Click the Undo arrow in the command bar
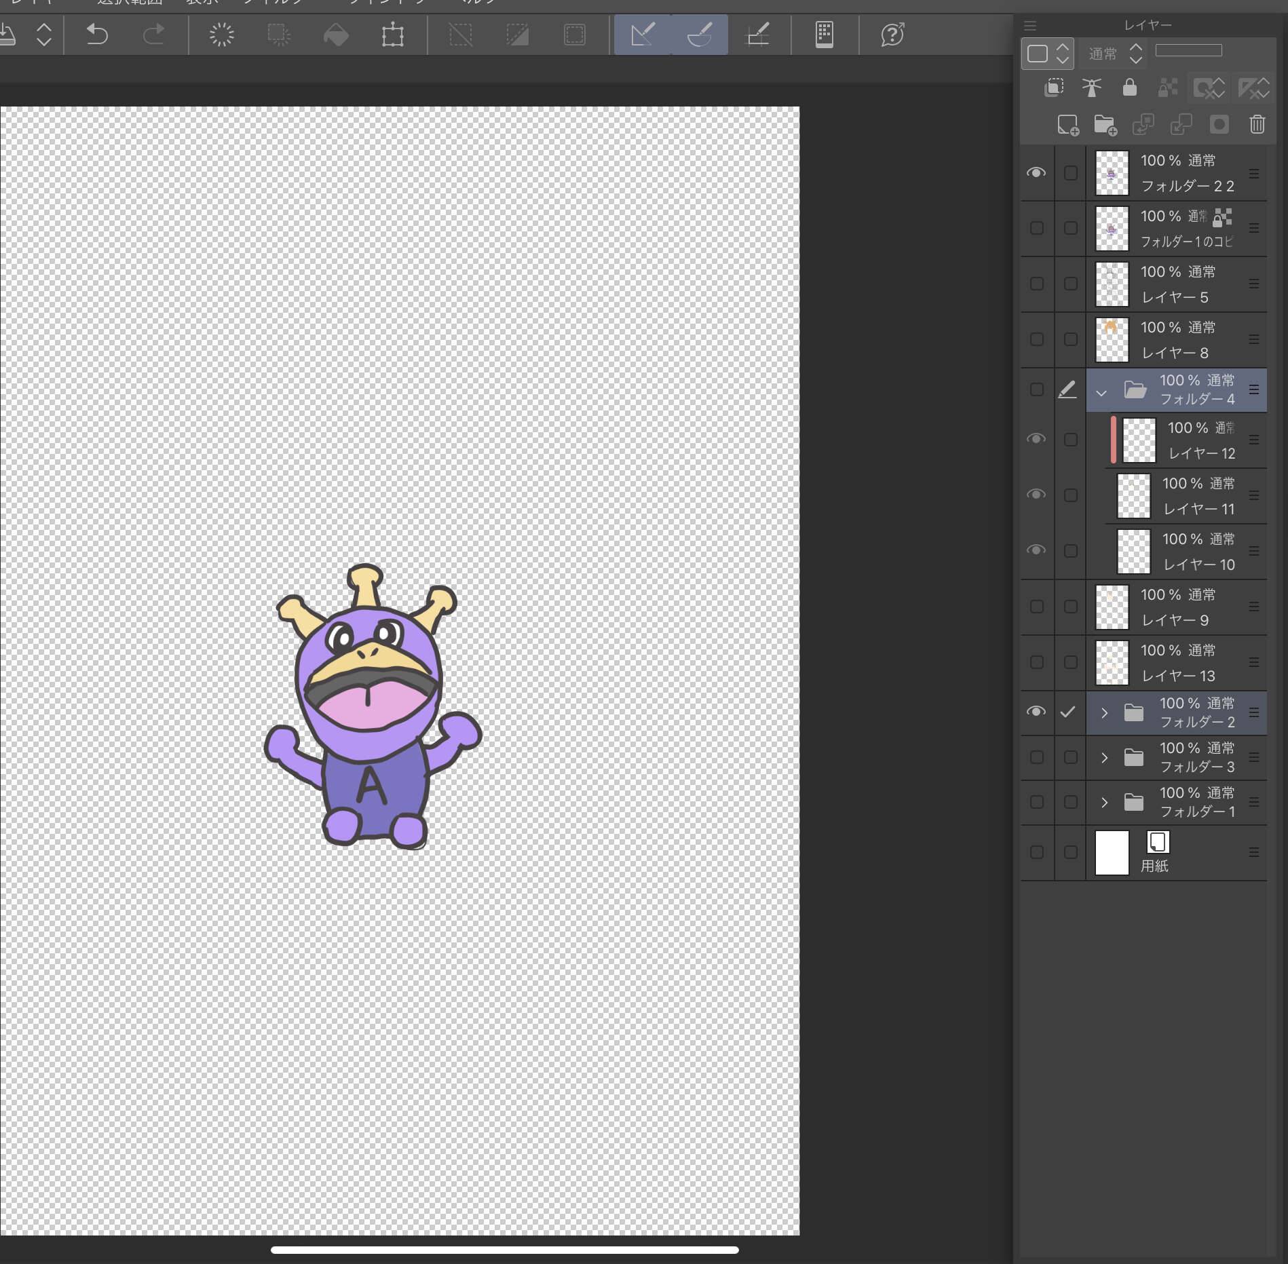This screenshot has height=1264, width=1288. 97,34
